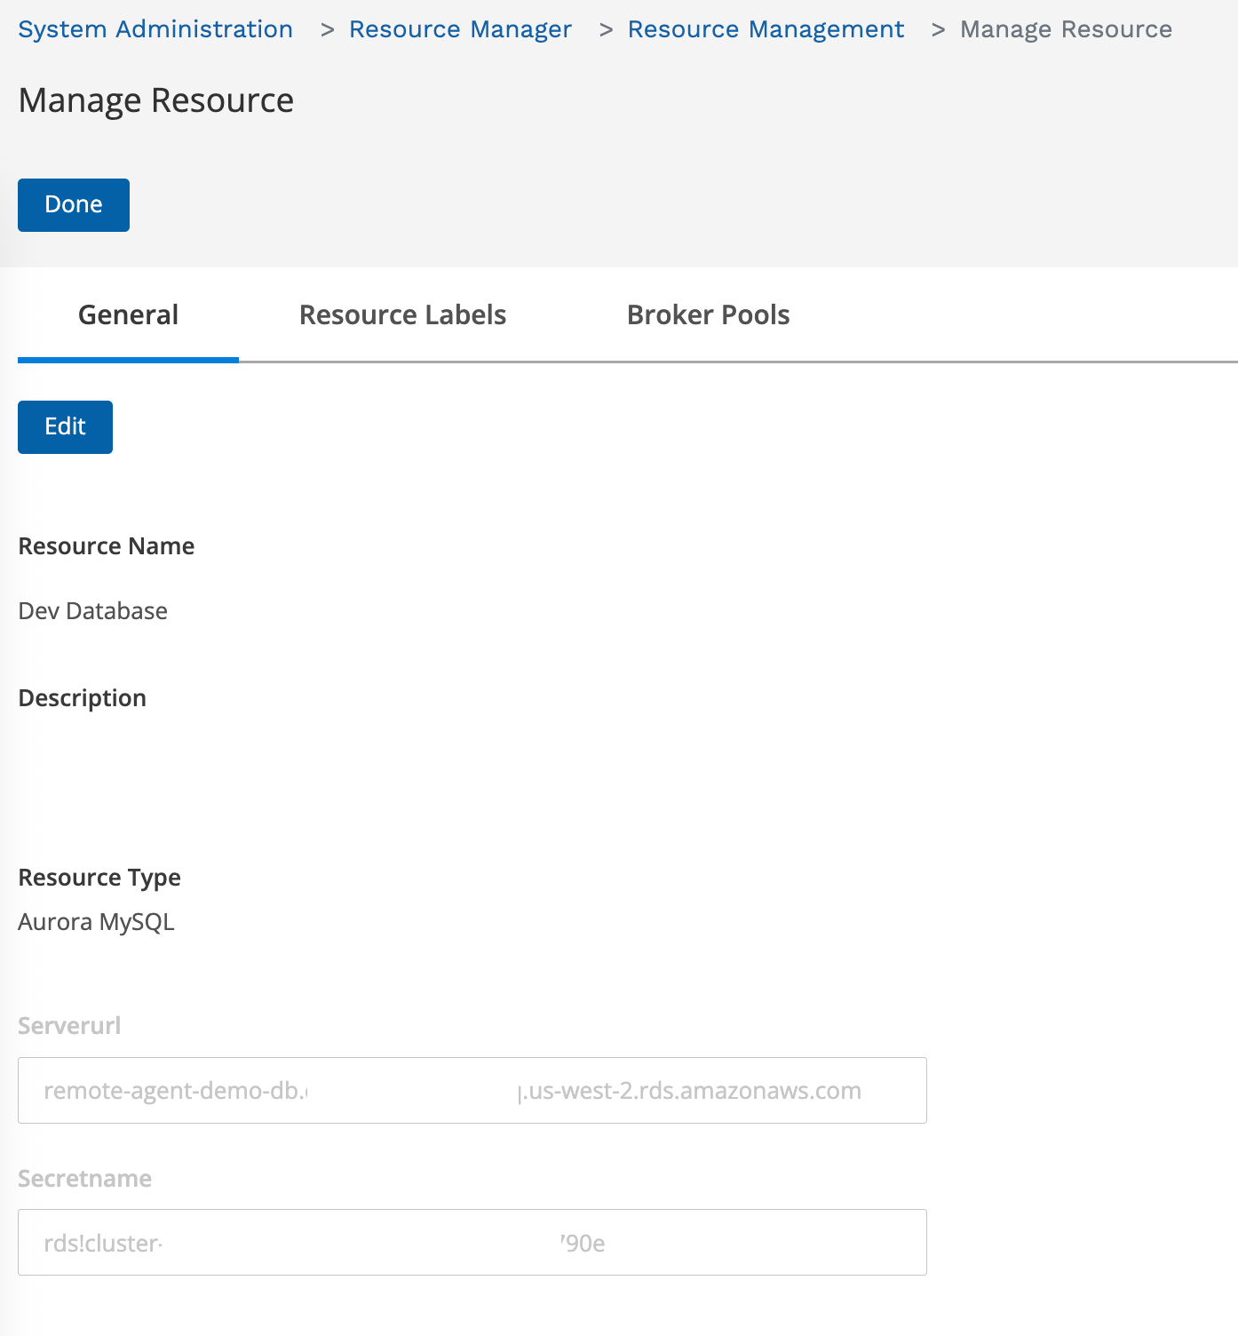The width and height of the screenshot is (1238, 1336).
Task: Click the Manage Resource breadcrumb text
Action: point(1066,29)
